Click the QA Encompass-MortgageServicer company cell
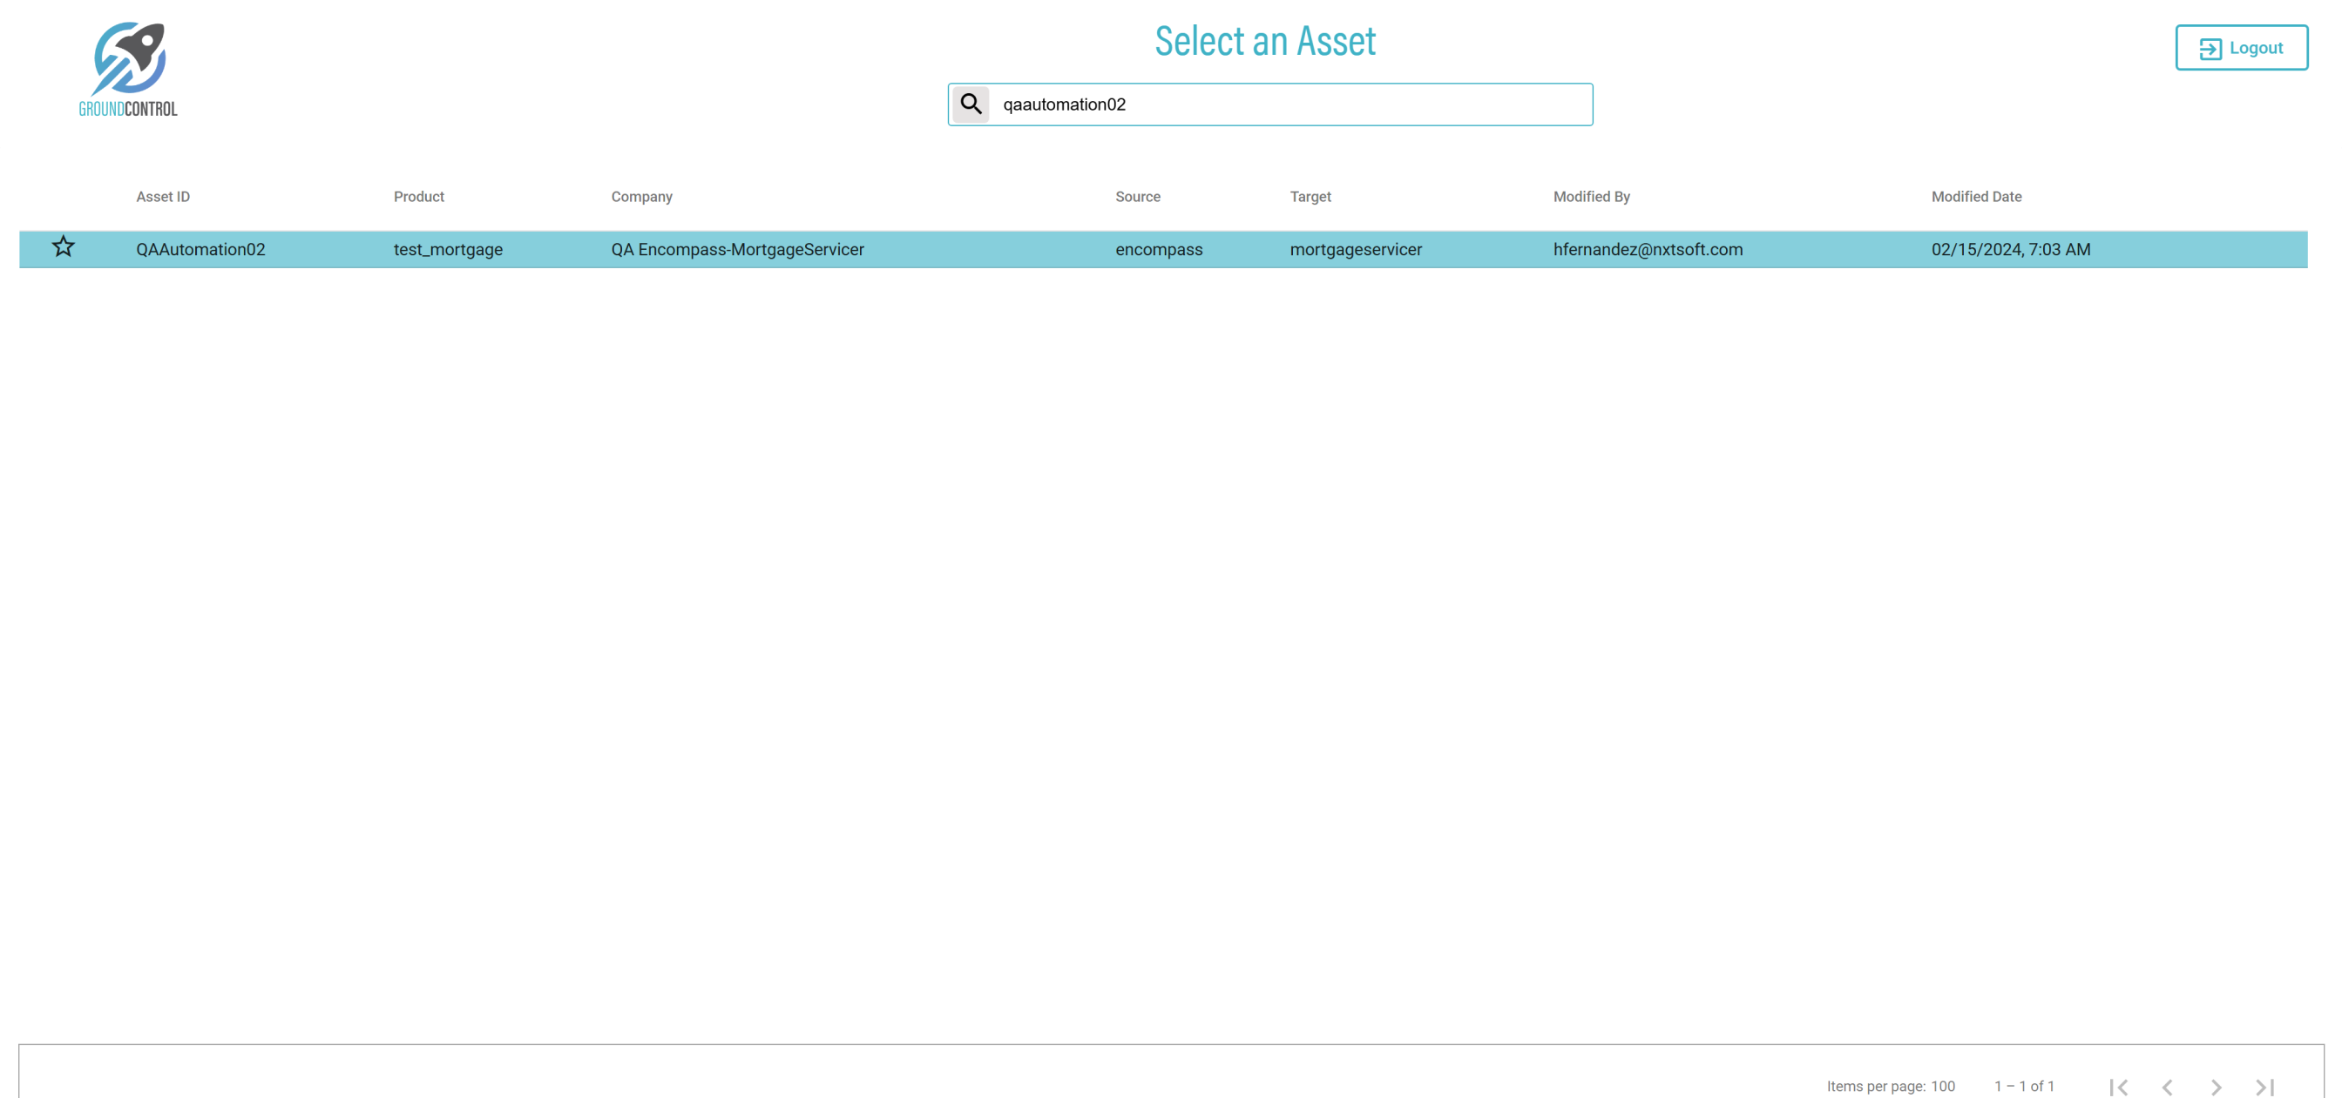The width and height of the screenshot is (2342, 1098). tap(736, 249)
